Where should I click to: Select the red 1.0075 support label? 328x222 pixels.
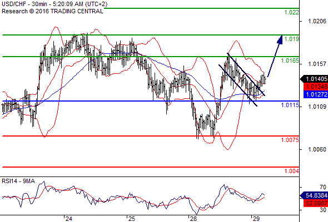pos(290,140)
